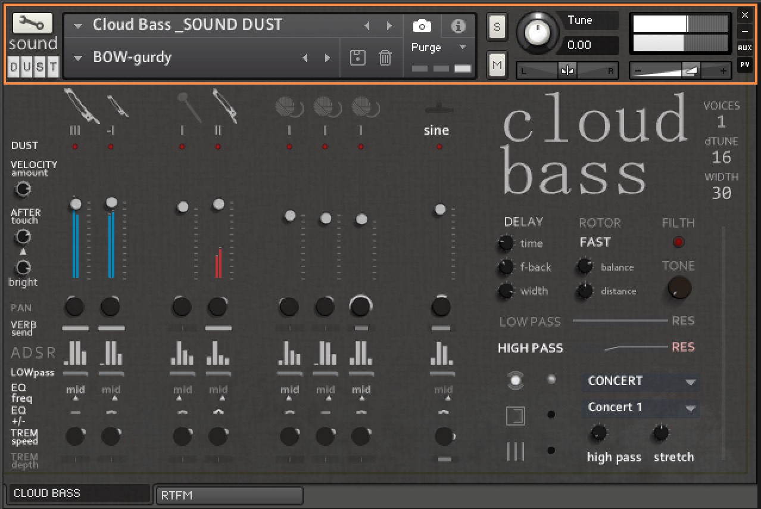Adjust the bow III volume fader

[x=75, y=204]
